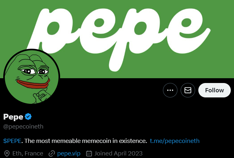Screen dimensions: 234x158
Task: Click the chain link icon beside pepe.vip
Action: [52, 154]
